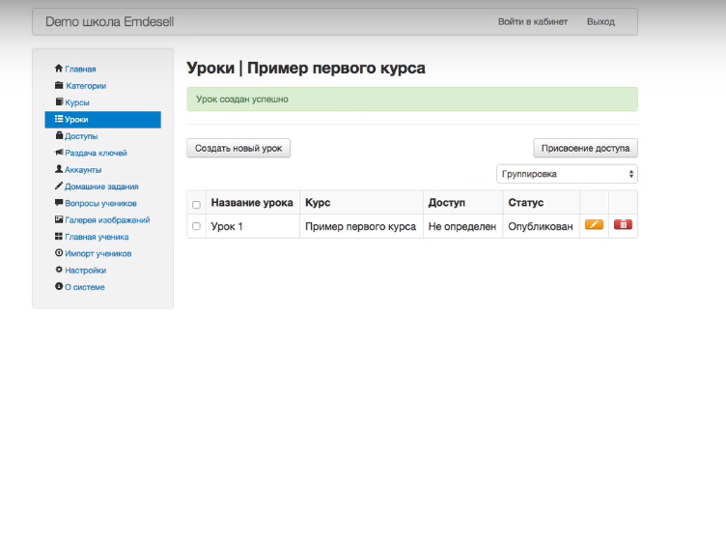Click the gear icon beside Настройки

click(x=59, y=270)
